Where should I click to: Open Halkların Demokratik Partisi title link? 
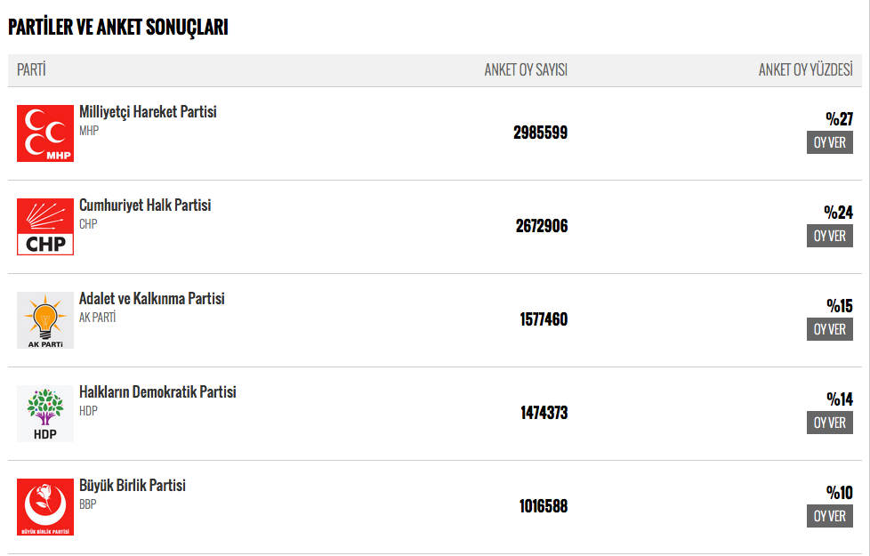pos(157,392)
